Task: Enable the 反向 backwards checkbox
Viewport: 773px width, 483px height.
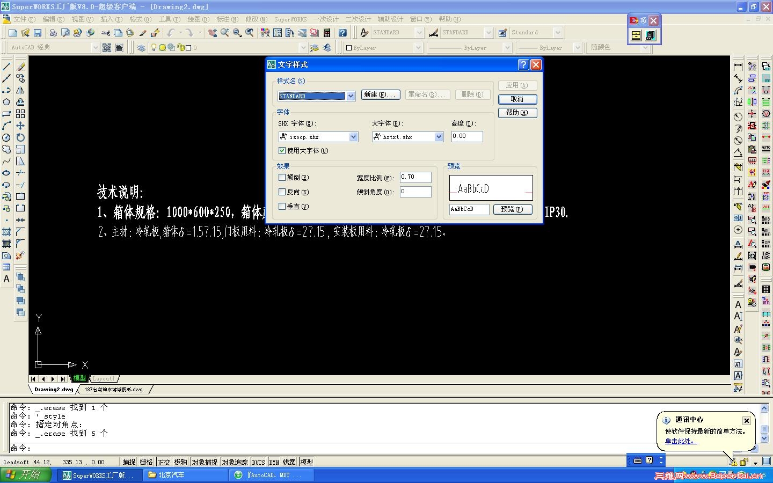Action: click(x=282, y=192)
